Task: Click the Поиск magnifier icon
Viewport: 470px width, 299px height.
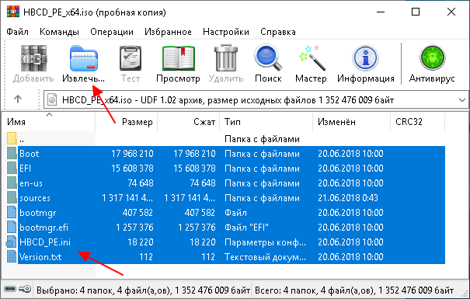Action: (x=268, y=58)
